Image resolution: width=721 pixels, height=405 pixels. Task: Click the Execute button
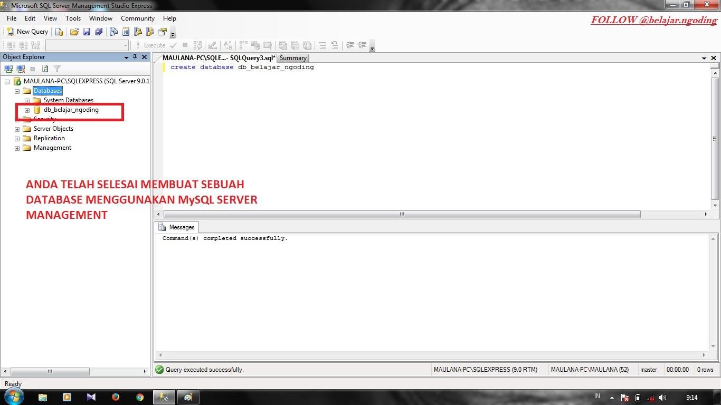(x=150, y=45)
